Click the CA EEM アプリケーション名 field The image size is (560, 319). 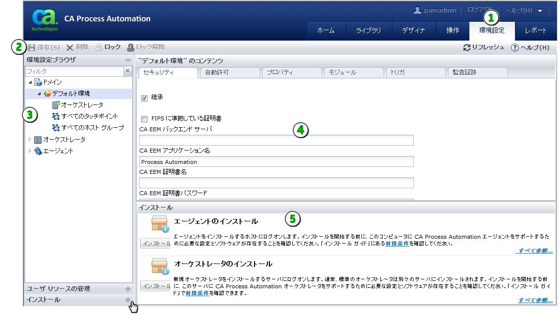coord(276,162)
